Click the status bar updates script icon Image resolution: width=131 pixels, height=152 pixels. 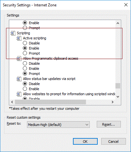click(19, 79)
